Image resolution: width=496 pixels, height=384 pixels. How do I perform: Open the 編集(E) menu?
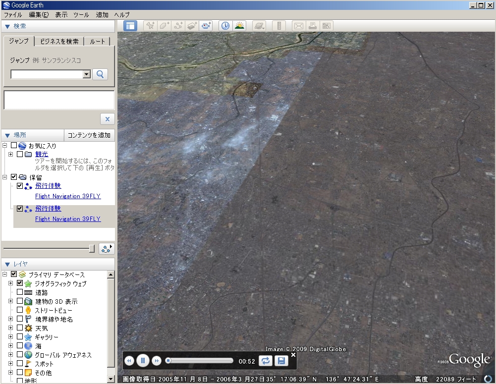pos(39,14)
